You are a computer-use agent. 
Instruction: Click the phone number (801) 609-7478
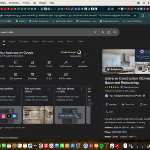click(119, 132)
